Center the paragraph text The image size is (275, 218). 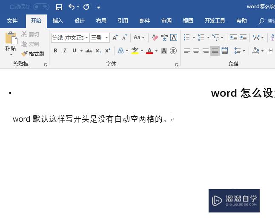[196, 51]
